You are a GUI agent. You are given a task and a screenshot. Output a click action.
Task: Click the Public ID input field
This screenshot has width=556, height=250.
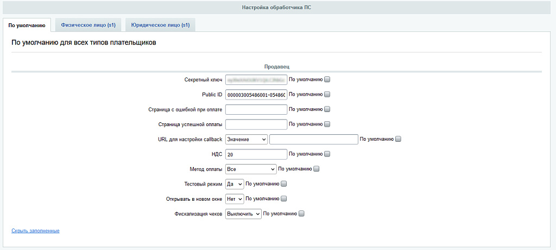tap(256, 95)
